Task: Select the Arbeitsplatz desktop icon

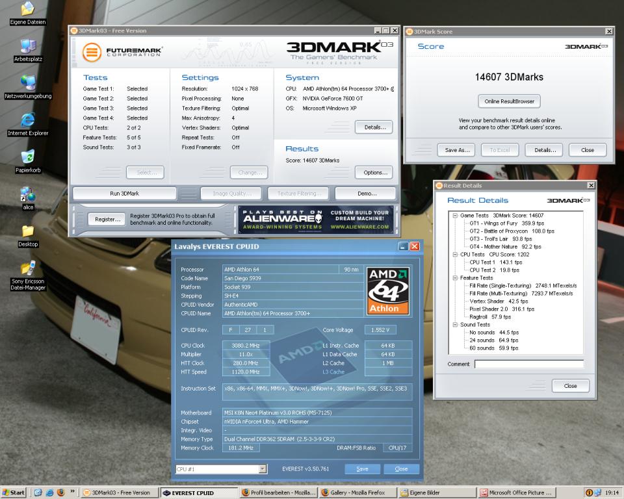Action: (28, 50)
